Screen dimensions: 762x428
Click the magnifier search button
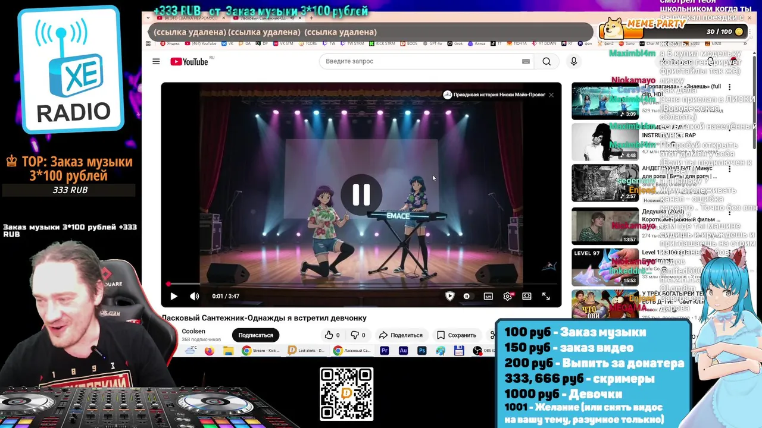click(x=546, y=61)
